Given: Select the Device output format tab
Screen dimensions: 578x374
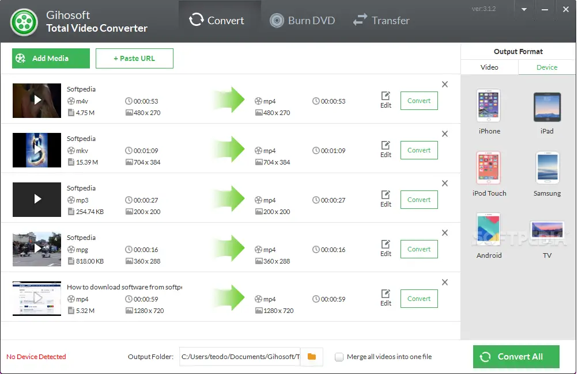Looking at the screenshot, I should (x=547, y=67).
